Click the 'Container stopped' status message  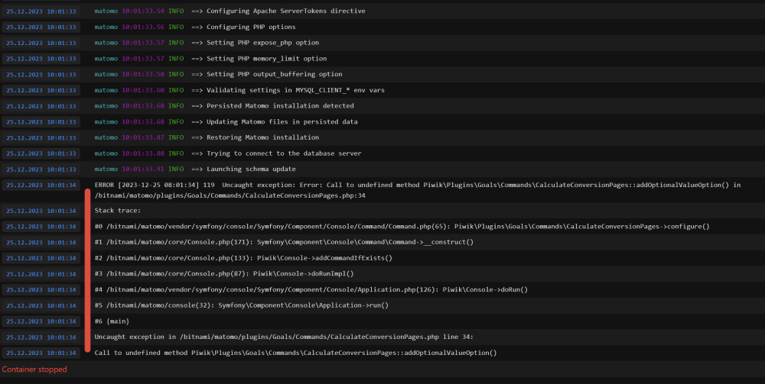34,369
